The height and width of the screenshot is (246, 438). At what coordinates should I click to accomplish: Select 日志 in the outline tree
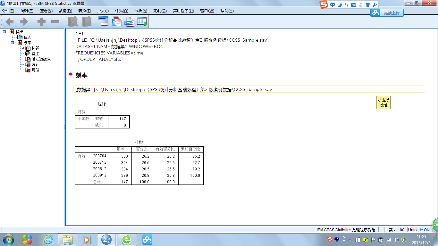(27, 37)
